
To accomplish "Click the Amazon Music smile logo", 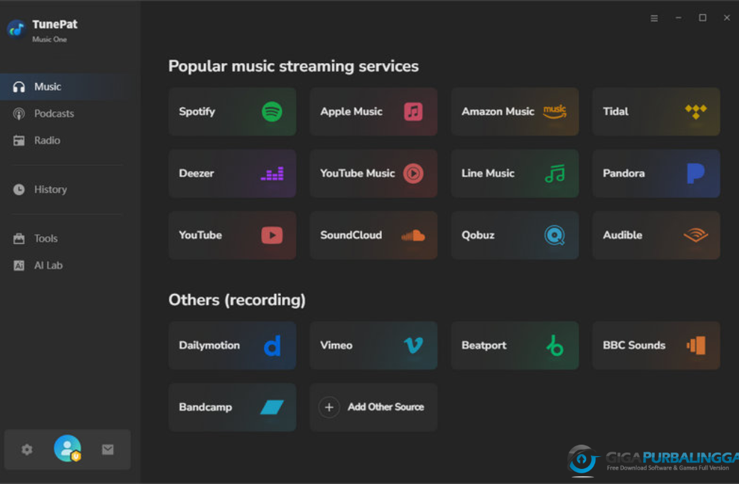I will click(x=554, y=112).
